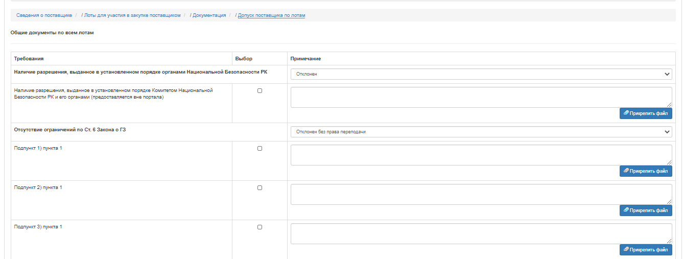Click Прикрепить файл button under Подпункт 2
The height and width of the screenshot is (259, 683).
[x=646, y=210]
